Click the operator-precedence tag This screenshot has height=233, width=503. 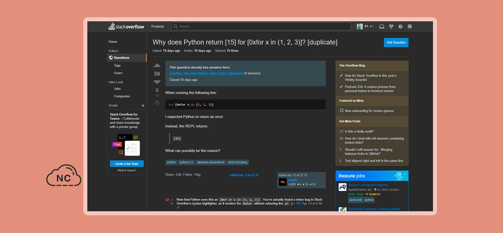(x=210, y=162)
